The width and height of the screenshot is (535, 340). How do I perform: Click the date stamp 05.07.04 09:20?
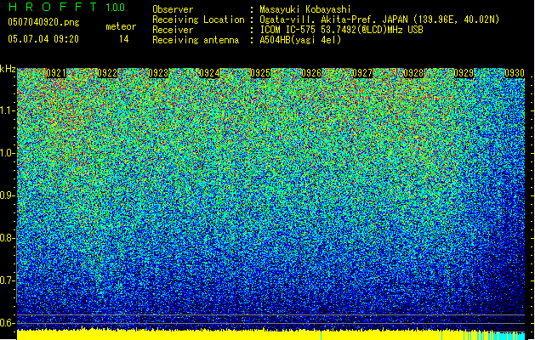tap(43, 39)
